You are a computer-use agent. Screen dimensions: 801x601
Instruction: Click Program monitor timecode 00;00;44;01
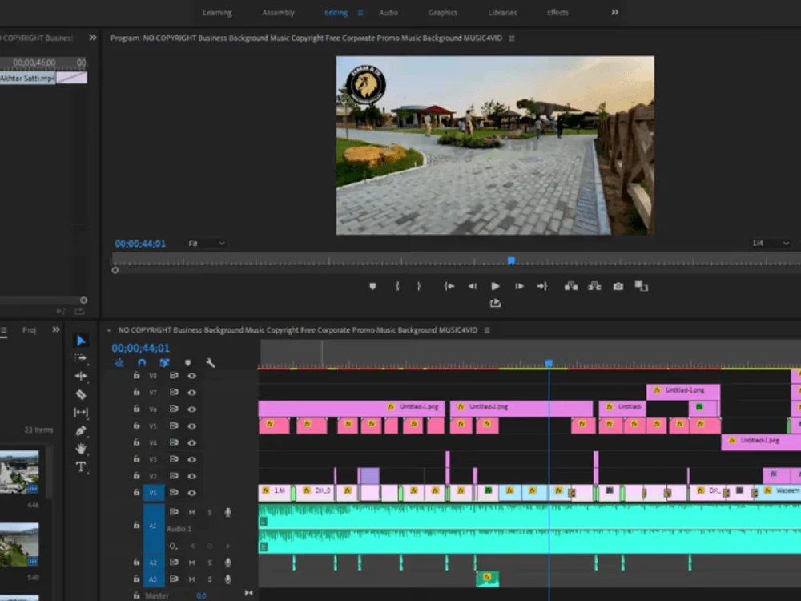coord(140,244)
